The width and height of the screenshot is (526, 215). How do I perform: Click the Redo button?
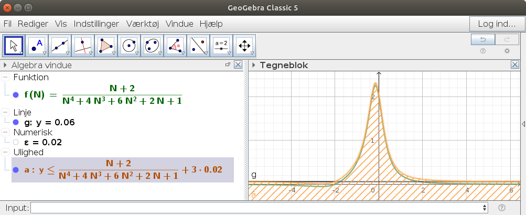click(x=507, y=39)
